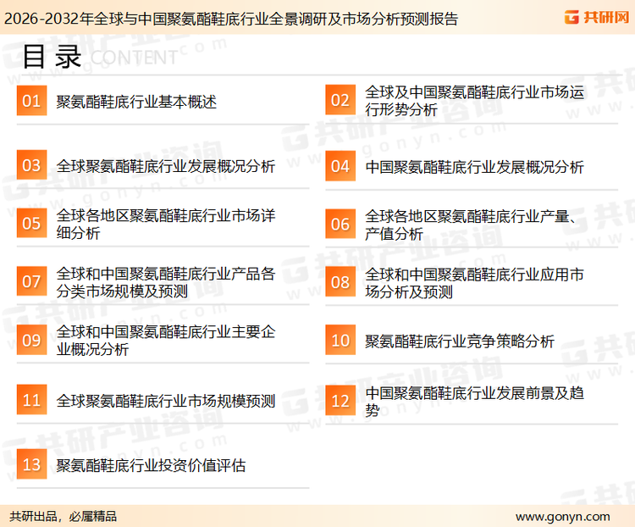
Task: Open chapter 全球和中国聚氨酯鞋底行业应用市场分析及预测
Action: point(474,283)
